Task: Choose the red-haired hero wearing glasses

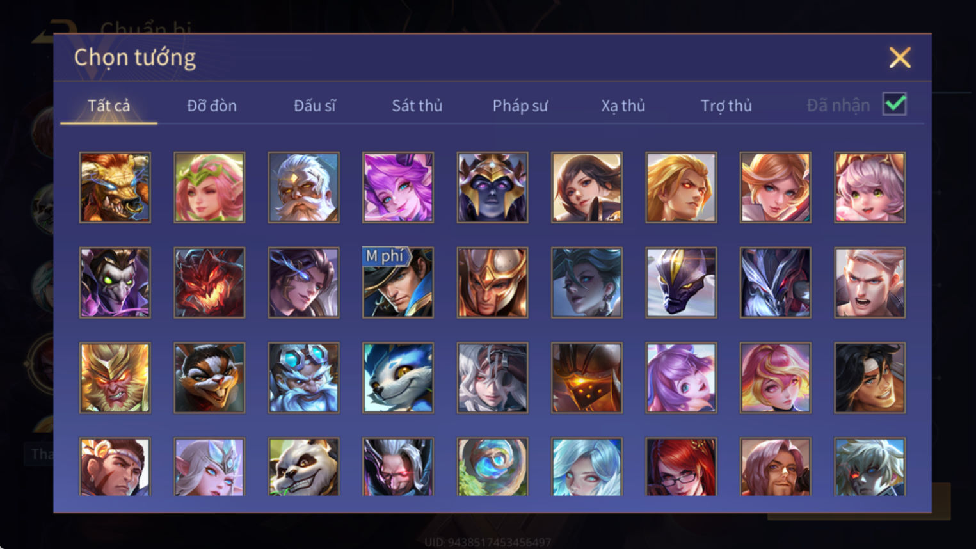Action: coord(681,466)
